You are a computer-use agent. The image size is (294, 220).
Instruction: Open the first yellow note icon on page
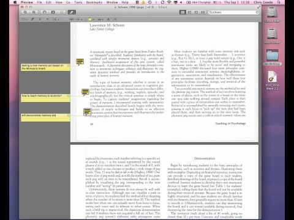click(80, 62)
